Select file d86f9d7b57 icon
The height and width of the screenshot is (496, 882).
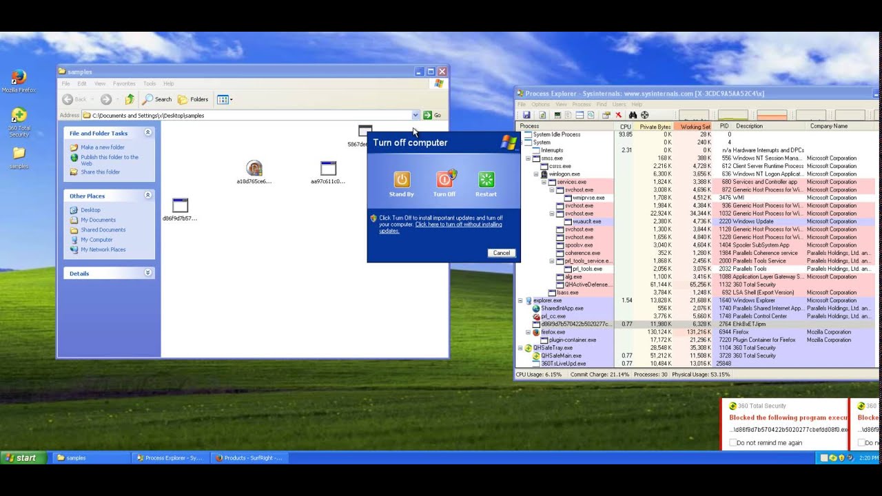pyautogui.click(x=180, y=205)
